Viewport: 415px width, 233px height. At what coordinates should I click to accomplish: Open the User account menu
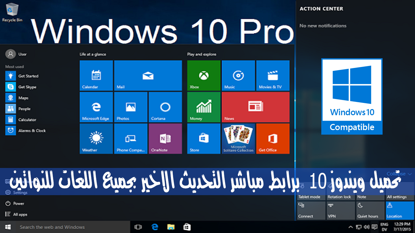coord(16,54)
